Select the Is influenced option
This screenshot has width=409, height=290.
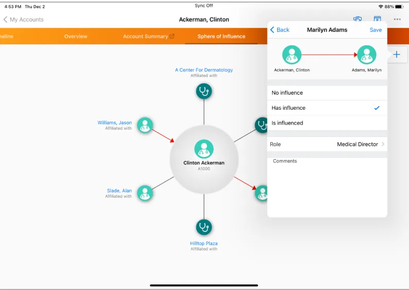tap(327, 123)
